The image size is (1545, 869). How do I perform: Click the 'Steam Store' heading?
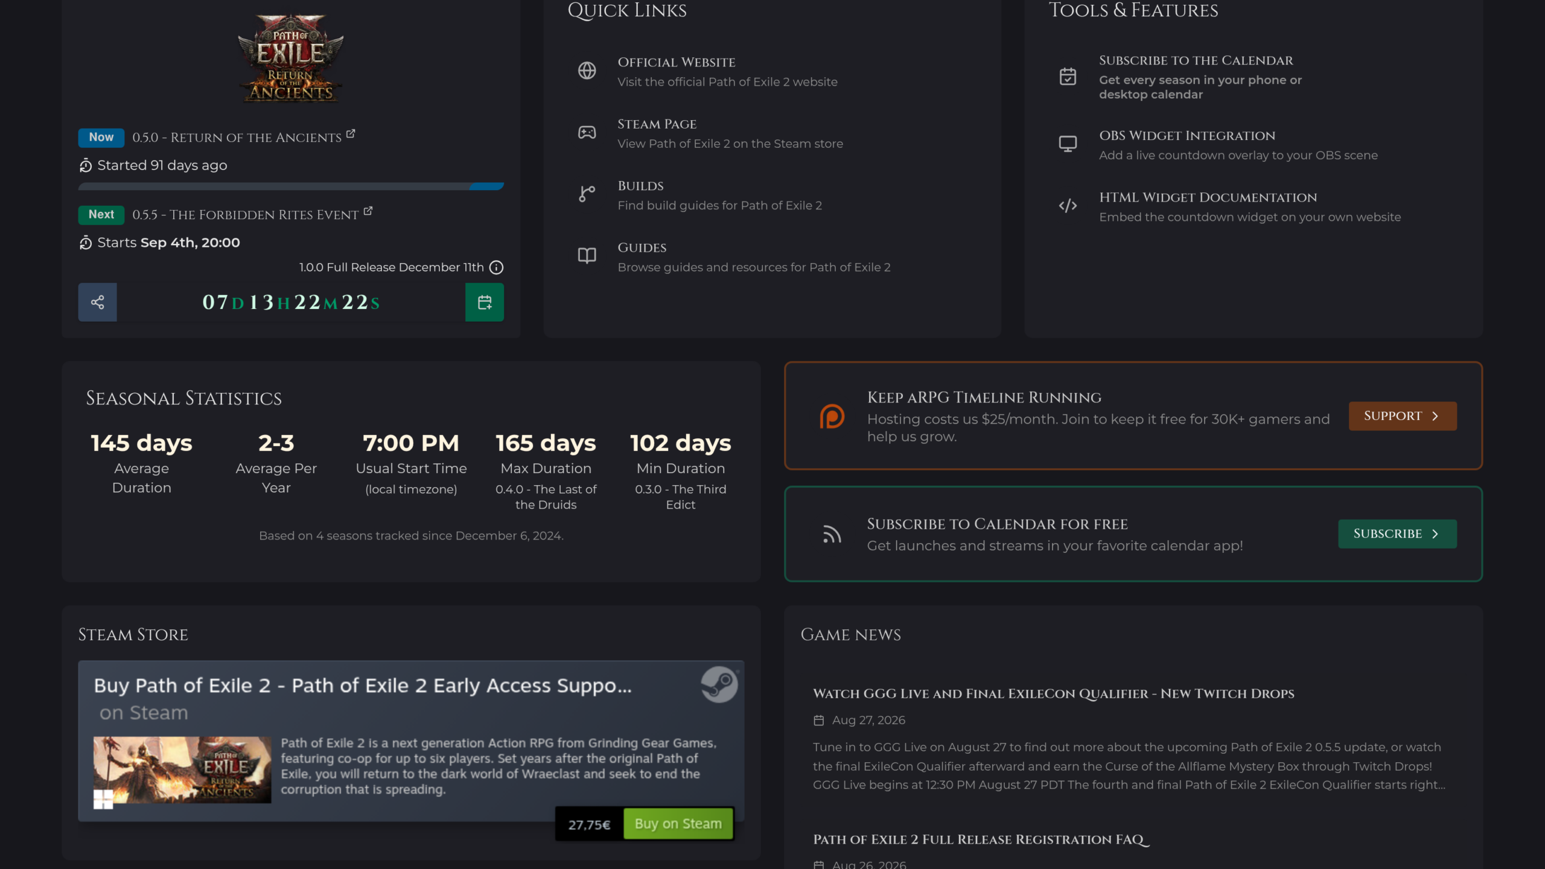pyautogui.click(x=133, y=634)
